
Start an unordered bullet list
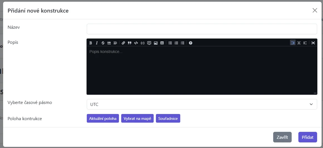pyautogui.click(x=170, y=43)
